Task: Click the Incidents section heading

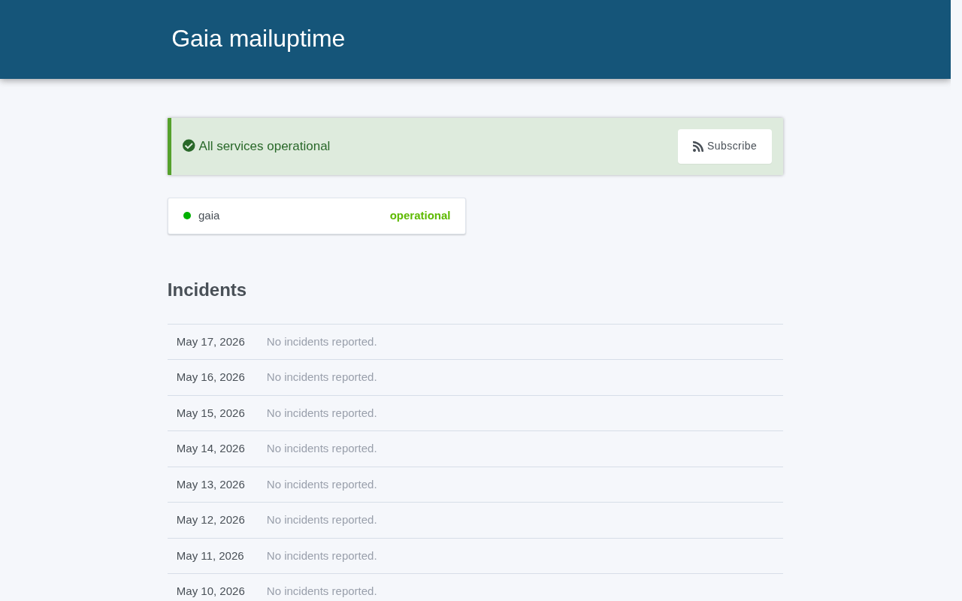Action: pyautogui.click(x=207, y=290)
